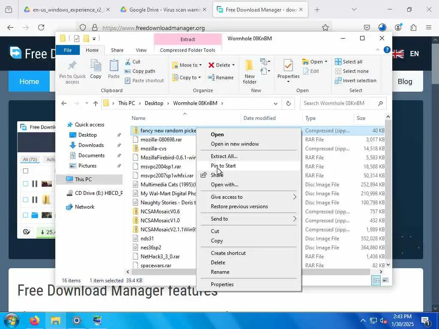Switch site language using EN button
The image size is (439, 329).
pyautogui.click(x=414, y=54)
